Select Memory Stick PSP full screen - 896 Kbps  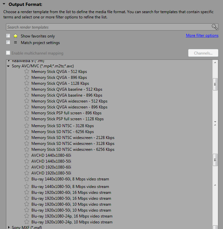click(x=66, y=113)
